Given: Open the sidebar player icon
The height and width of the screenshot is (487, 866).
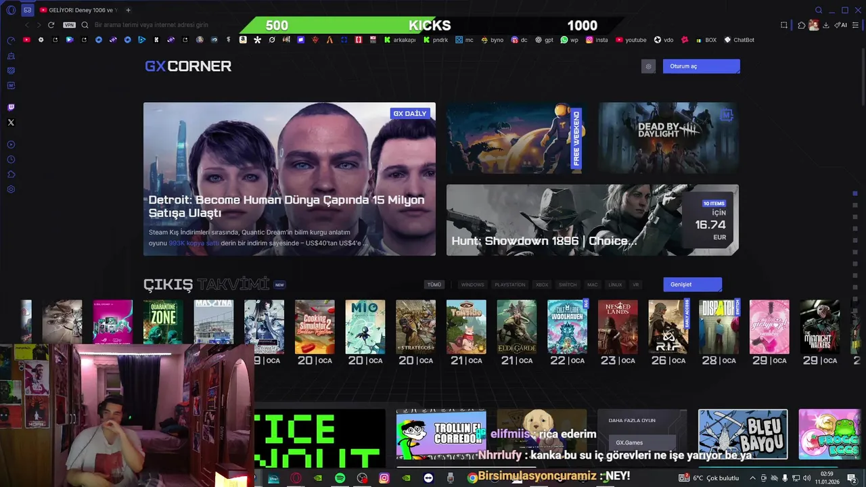Looking at the screenshot, I should (x=11, y=145).
